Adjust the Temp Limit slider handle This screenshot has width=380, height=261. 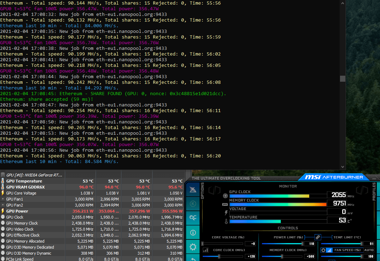tap(362, 244)
